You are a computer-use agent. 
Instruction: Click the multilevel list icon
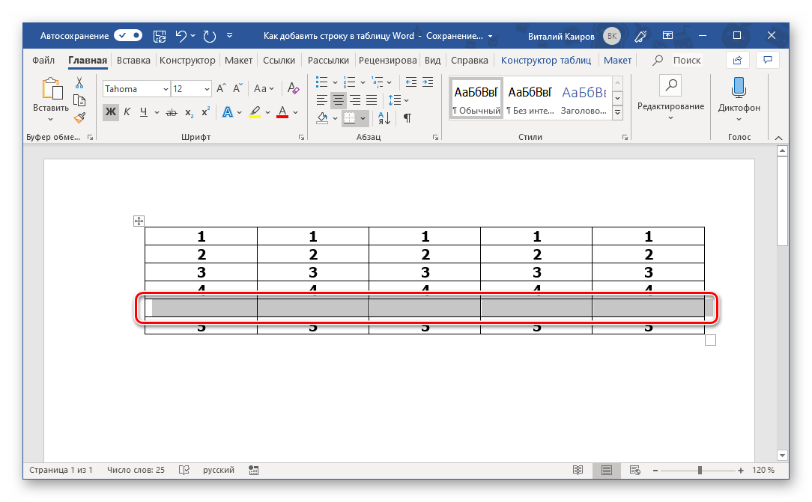pos(378,82)
